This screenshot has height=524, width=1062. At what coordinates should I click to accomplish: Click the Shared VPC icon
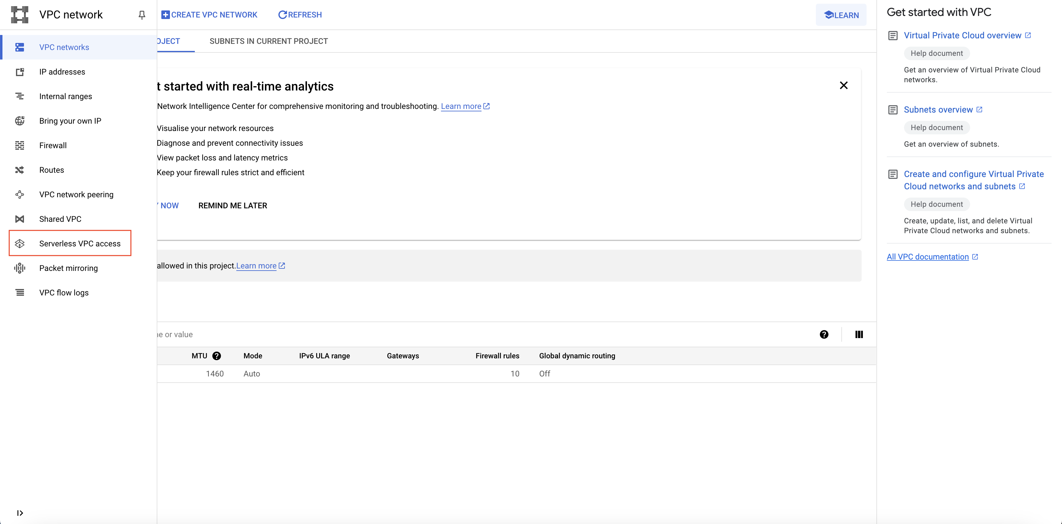(19, 219)
